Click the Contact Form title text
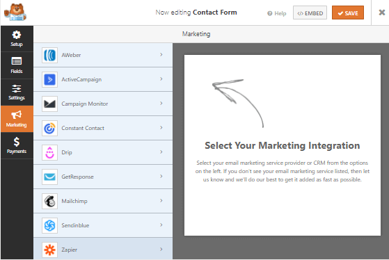 pyautogui.click(x=215, y=13)
